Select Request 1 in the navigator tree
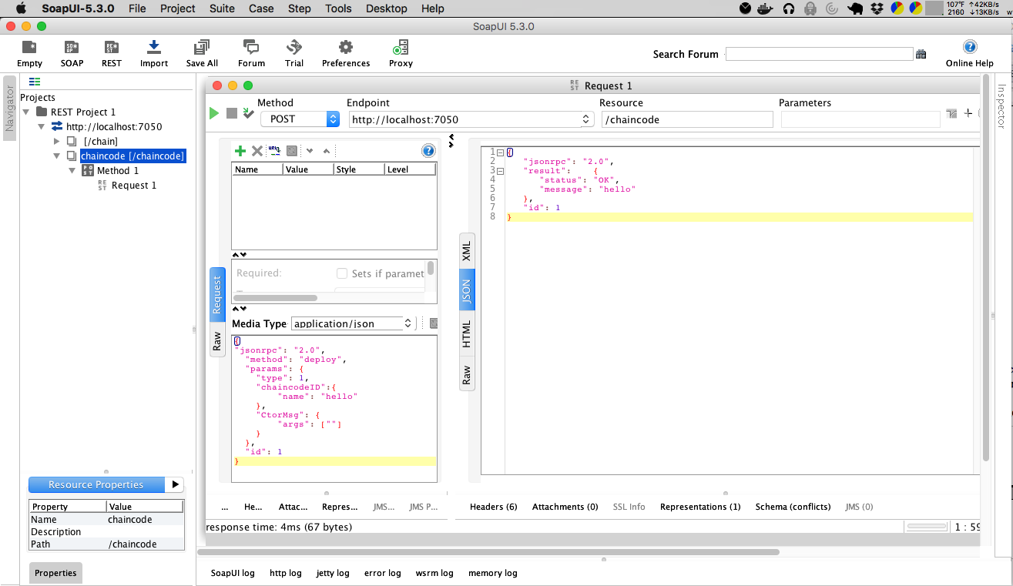The height and width of the screenshot is (586, 1013). click(x=134, y=185)
